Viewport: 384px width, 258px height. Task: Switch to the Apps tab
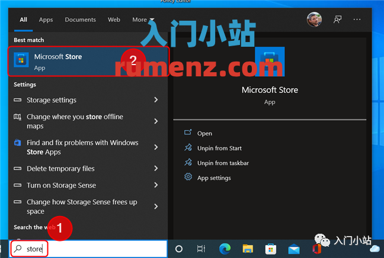(x=46, y=20)
